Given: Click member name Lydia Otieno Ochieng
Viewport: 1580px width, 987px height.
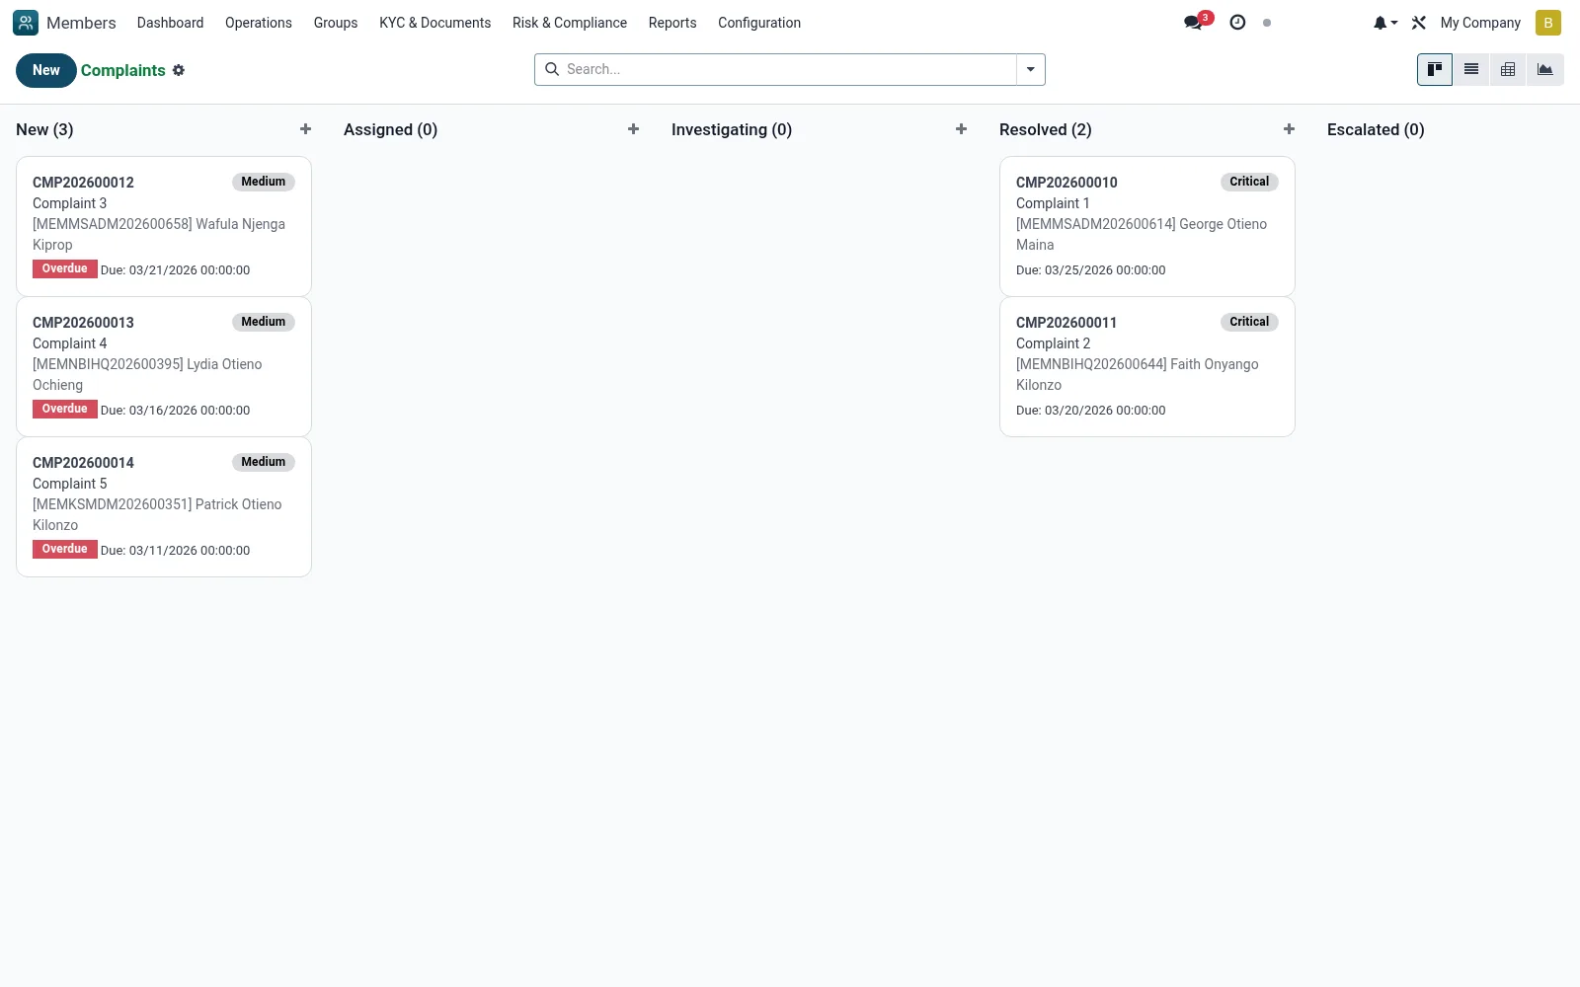Looking at the screenshot, I should (147, 374).
